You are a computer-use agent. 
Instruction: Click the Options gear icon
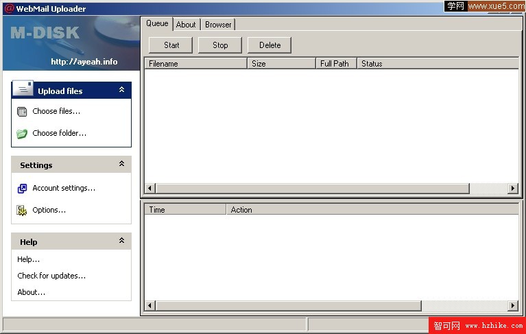[22, 211]
